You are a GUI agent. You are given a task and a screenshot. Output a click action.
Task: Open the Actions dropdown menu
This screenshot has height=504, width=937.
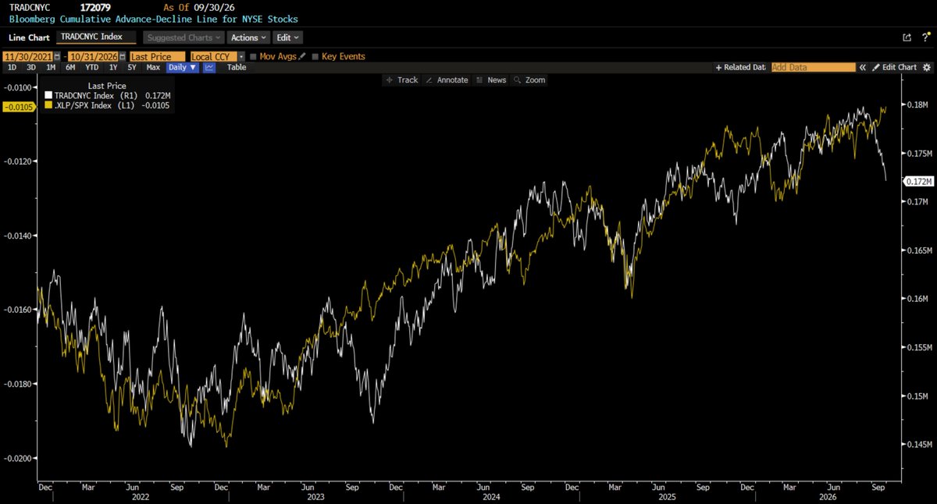coord(249,37)
